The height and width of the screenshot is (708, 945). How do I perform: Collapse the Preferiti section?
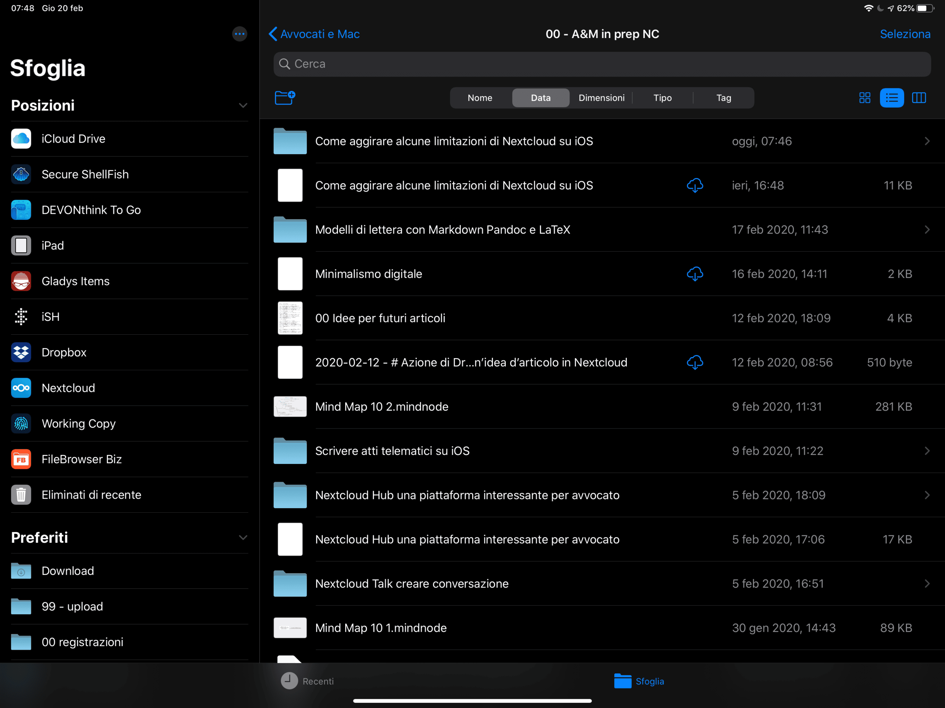click(x=243, y=538)
